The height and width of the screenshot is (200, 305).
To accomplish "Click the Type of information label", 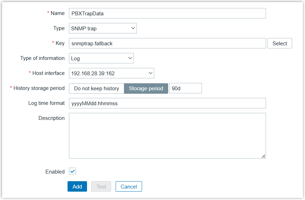I will pos(42,58).
